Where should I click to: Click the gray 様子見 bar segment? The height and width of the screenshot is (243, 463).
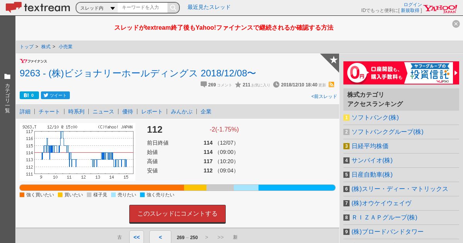coord(220,188)
